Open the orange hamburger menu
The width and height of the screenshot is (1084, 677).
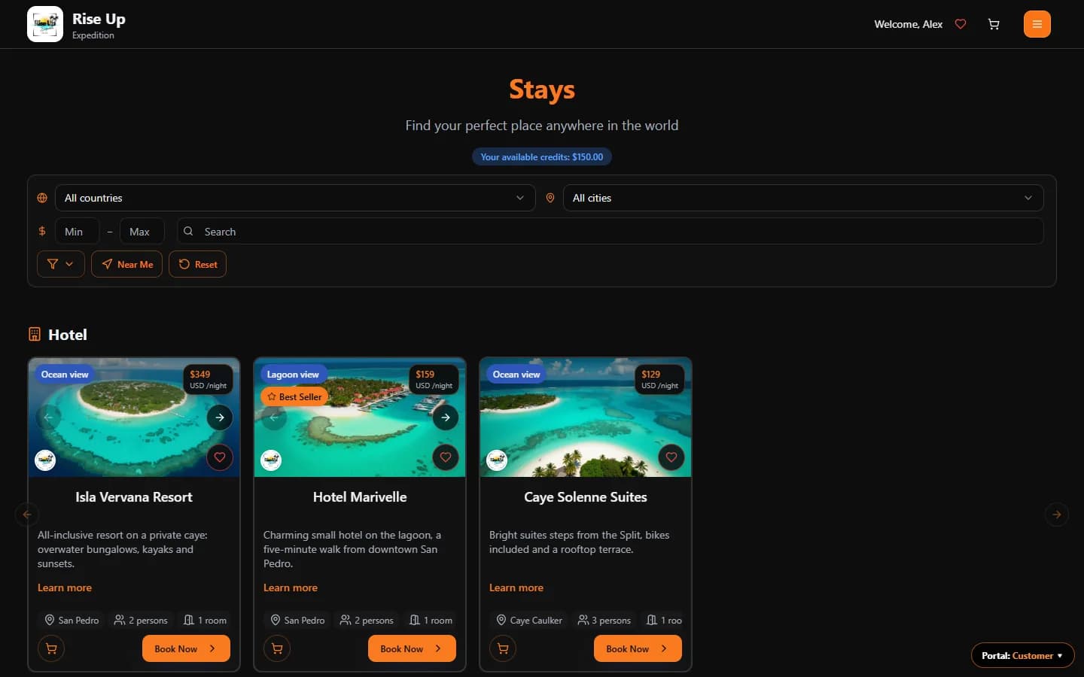[1037, 24]
